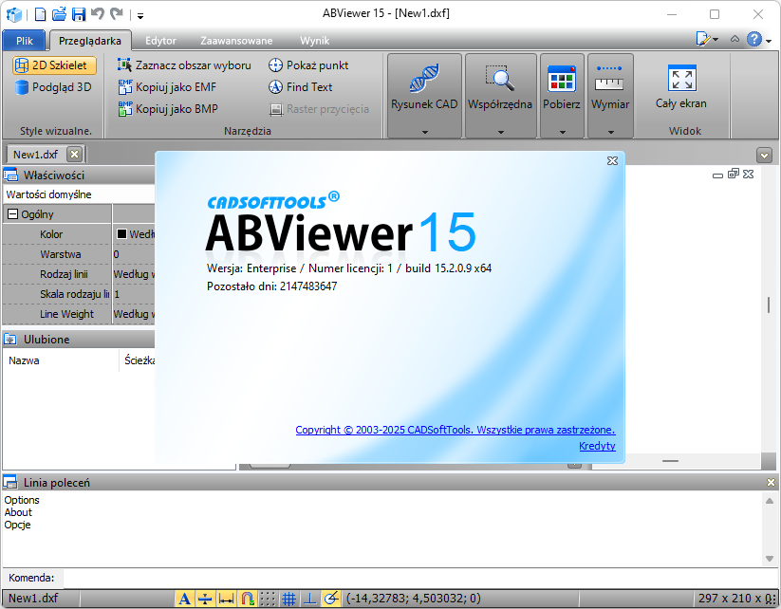Switch to Podgląd 3D view
This screenshot has height=609, width=781.
point(53,87)
